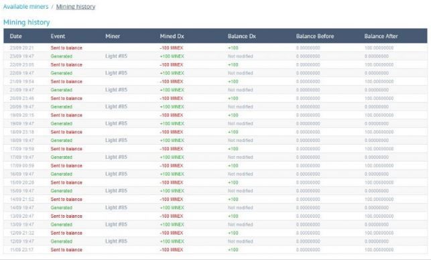Viewport: 431px width, 260px height.
Task: Click Sent to balance in 23/09 20:21 row
Action: tap(66, 48)
